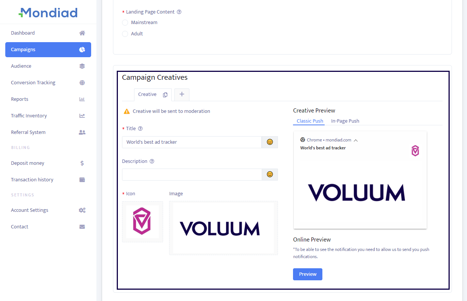Collapse the Chrome notification preview chevron
467x301 pixels.
pos(356,140)
